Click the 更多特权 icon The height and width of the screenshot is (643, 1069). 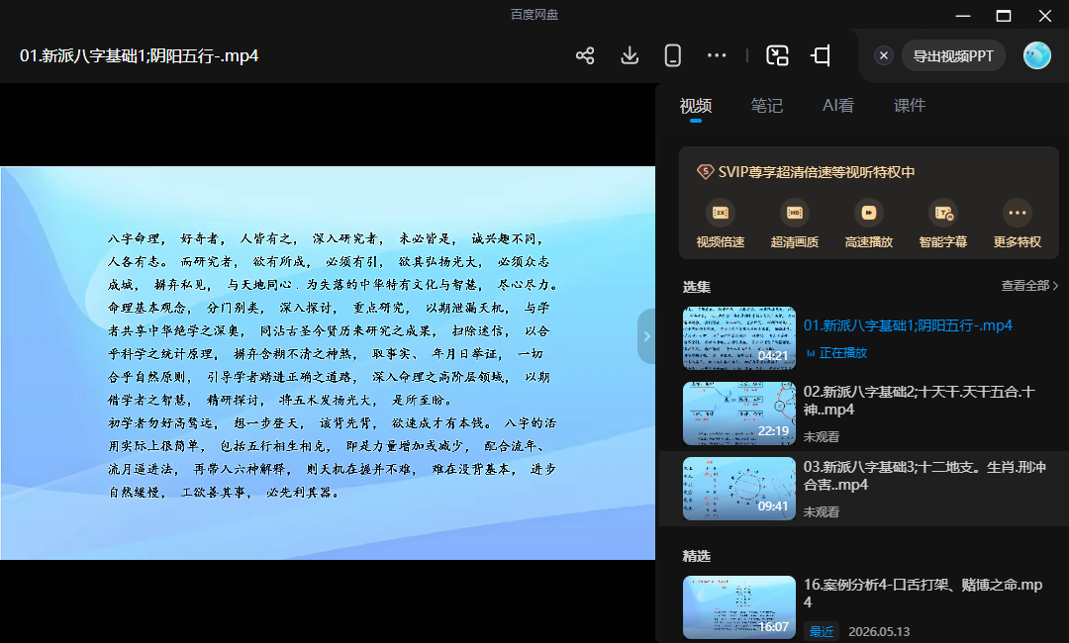1018,213
